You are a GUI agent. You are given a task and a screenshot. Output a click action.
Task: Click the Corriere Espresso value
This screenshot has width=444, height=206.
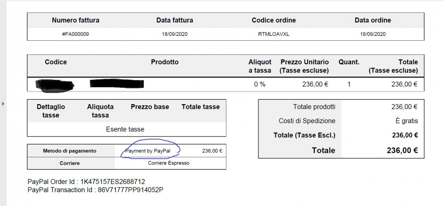pyautogui.click(x=169, y=163)
